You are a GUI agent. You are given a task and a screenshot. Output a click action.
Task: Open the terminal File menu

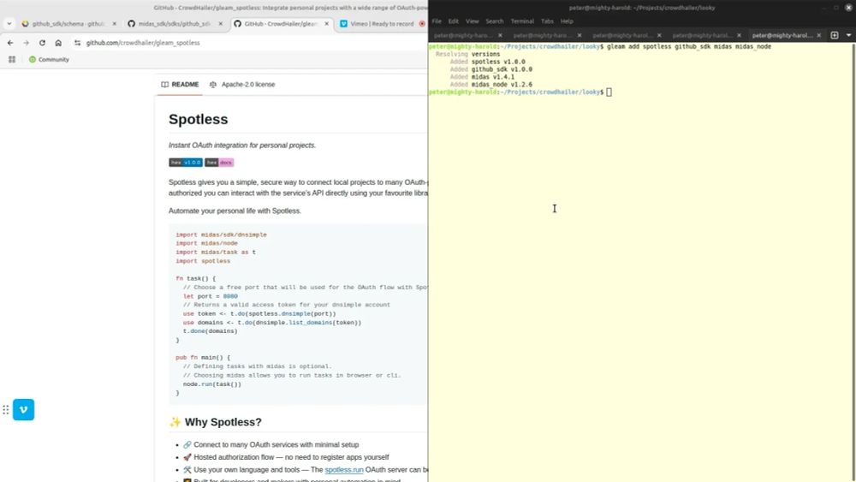point(437,21)
